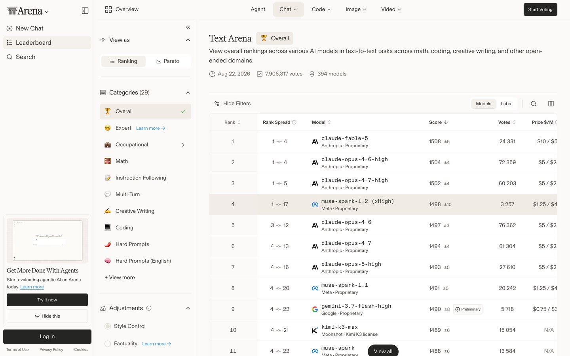Screen dimensions: 570x356
Task: Collapse the Categories section
Action: click(188, 93)
